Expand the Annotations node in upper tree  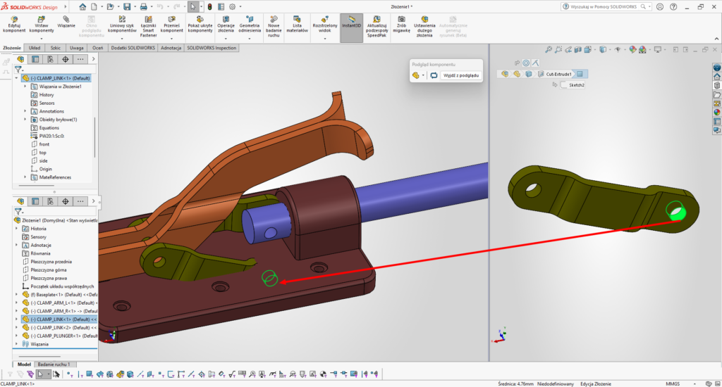[25, 111]
